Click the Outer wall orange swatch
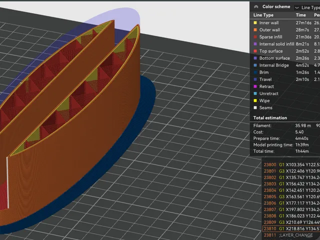 click(x=255, y=30)
